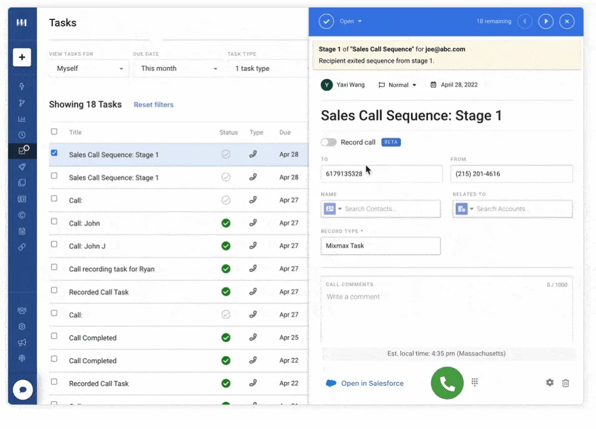Image resolution: width=596 pixels, height=429 pixels.
Task: Open the dial pad keypad icon
Action: (474, 382)
